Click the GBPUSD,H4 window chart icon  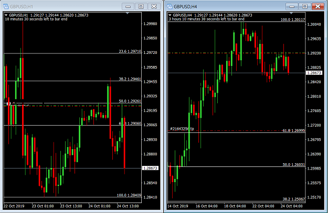170,6
